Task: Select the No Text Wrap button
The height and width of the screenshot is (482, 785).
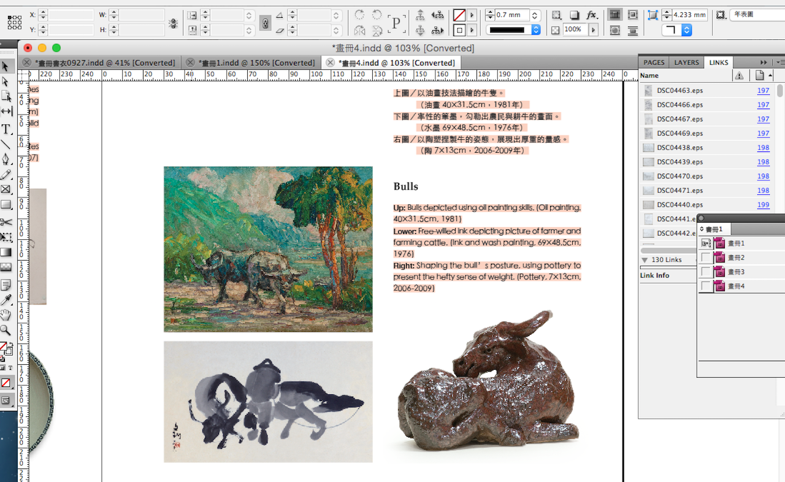Action: [x=615, y=15]
